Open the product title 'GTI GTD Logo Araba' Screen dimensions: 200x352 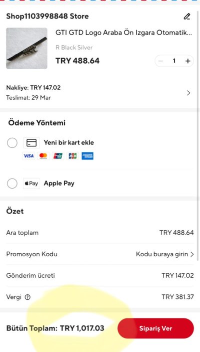pyautogui.click(x=124, y=33)
